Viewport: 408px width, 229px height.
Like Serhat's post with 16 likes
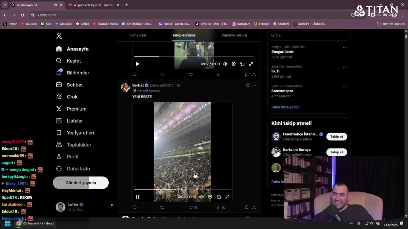193,207
